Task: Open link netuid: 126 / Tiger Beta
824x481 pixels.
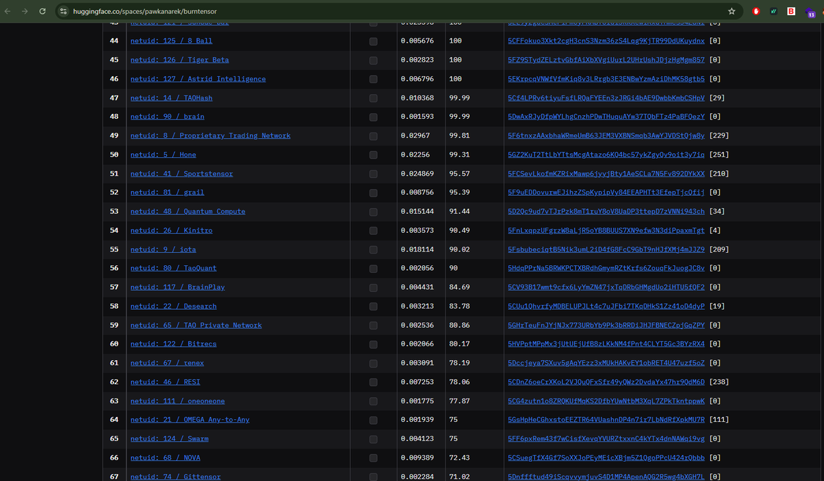Action: click(180, 60)
